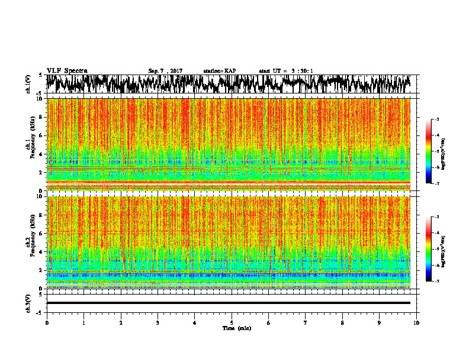
Task: Click time axis tick label "3"
Action: (158, 322)
